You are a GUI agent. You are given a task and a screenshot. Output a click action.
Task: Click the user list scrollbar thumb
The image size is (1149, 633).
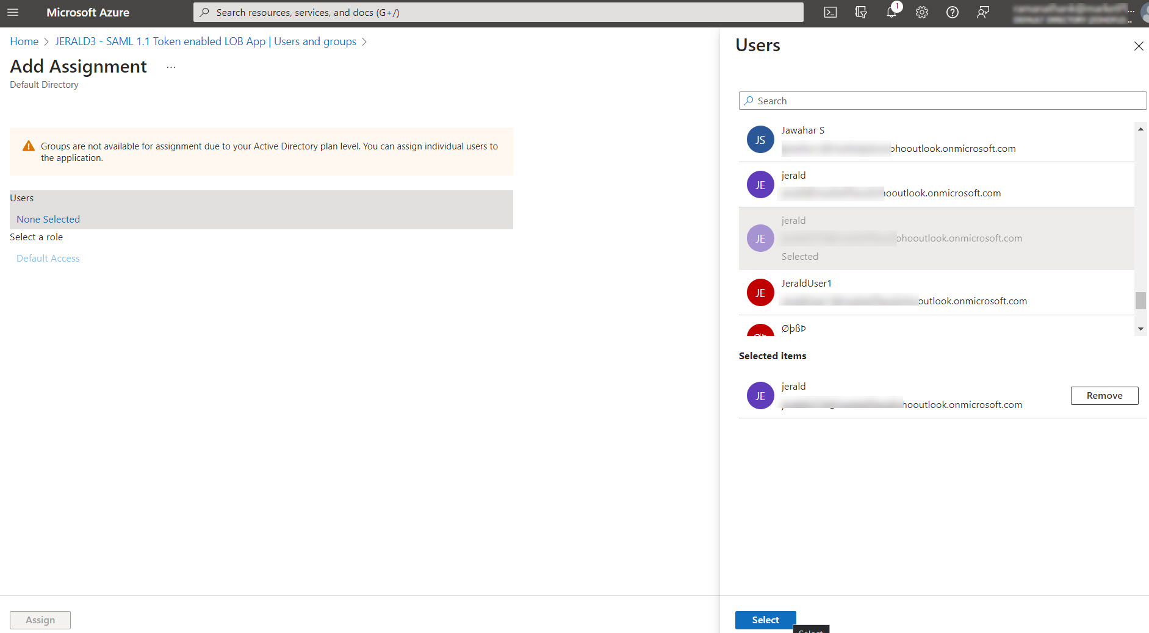pos(1140,300)
